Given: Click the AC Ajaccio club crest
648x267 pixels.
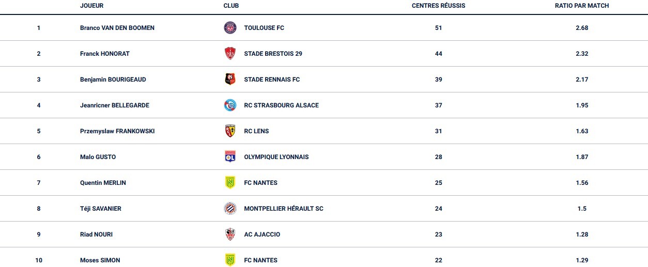Looking at the screenshot, I should tap(230, 234).
